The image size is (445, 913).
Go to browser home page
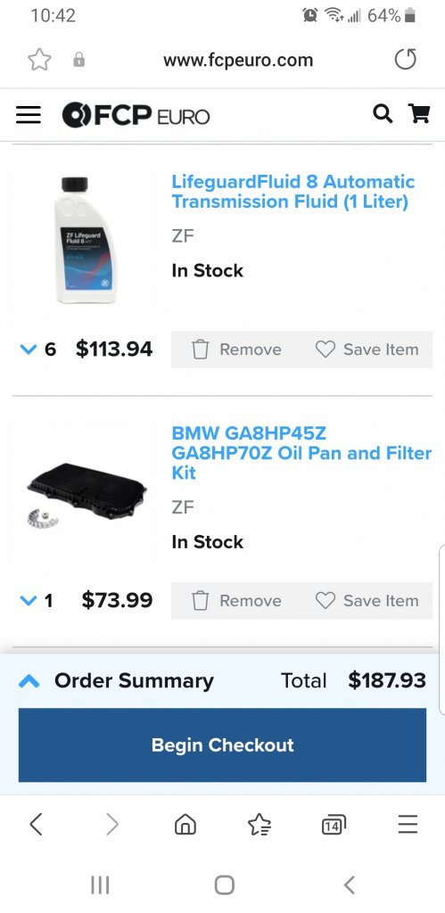(185, 824)
